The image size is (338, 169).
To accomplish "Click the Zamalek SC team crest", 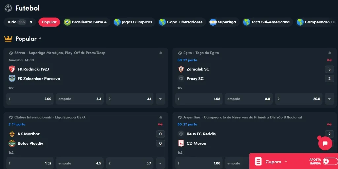I will [181, 69].
